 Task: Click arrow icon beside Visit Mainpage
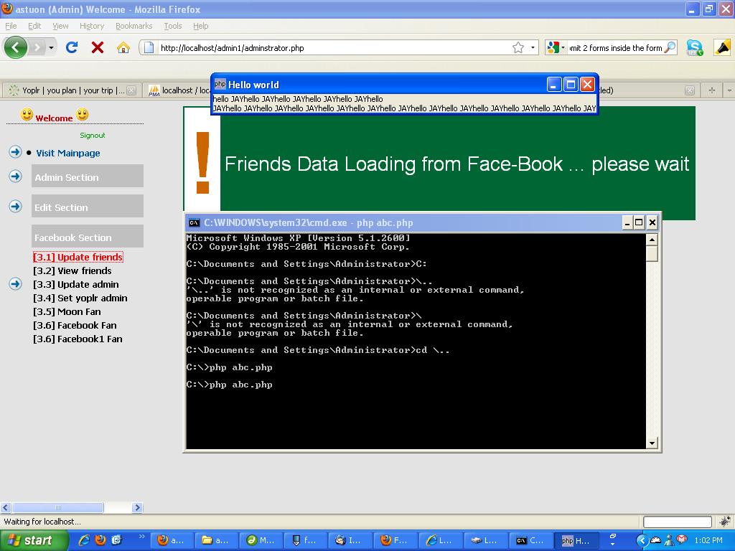pos(16,152)
